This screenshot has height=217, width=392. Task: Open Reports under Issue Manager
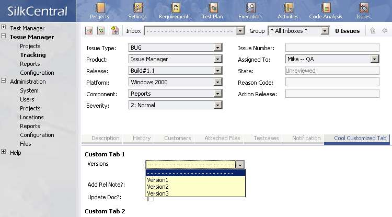click(30, 64)
